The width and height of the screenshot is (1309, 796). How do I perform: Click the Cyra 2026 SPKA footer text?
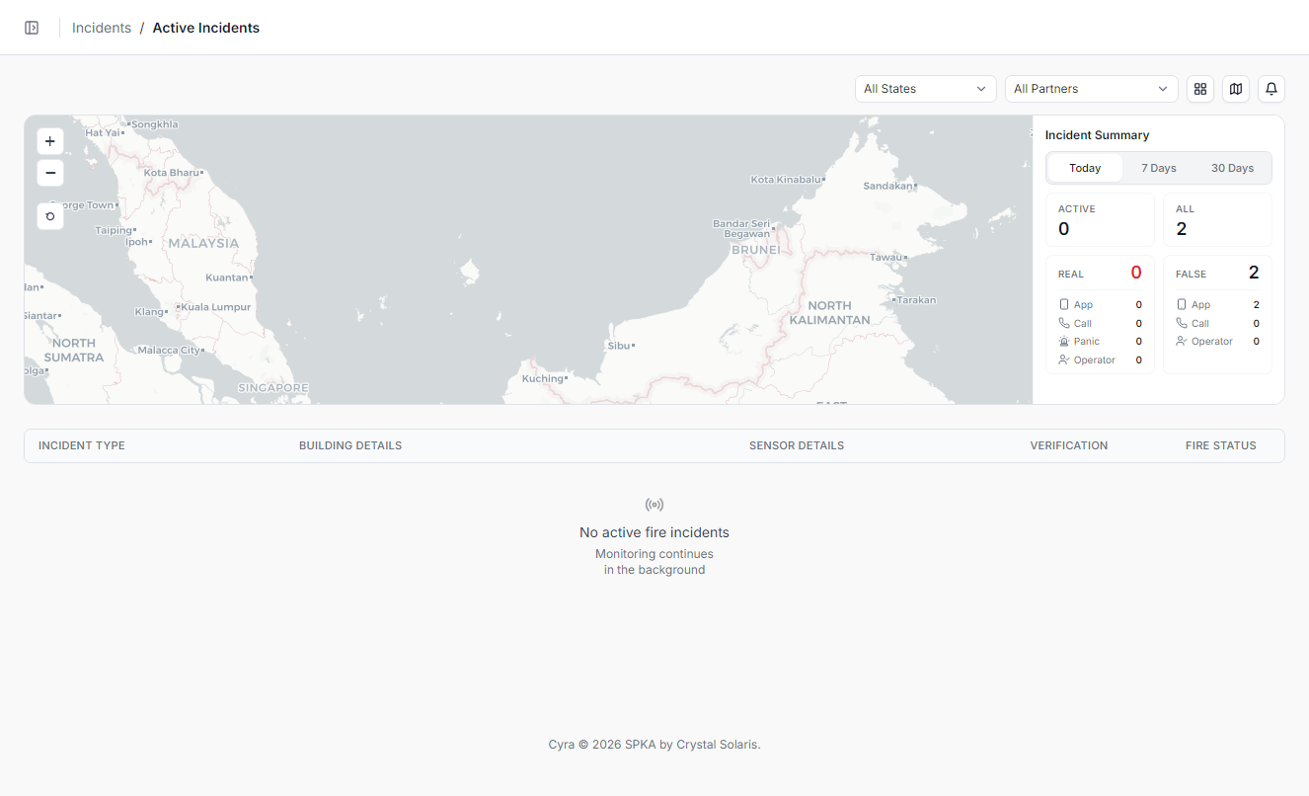pos(654,745)
